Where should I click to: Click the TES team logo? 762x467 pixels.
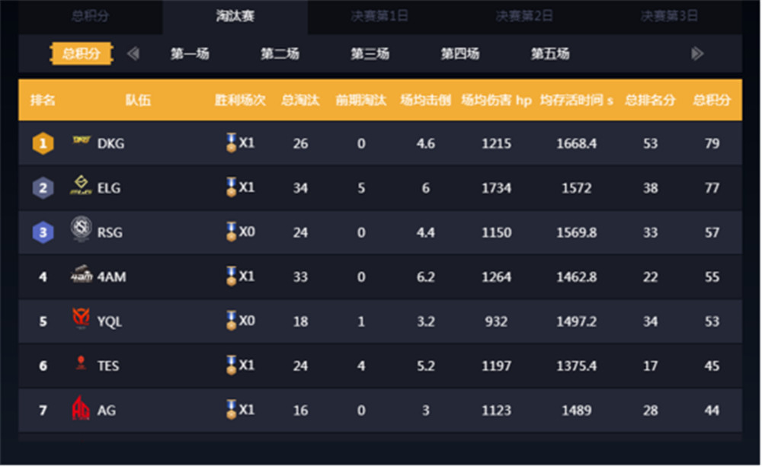[81, 364]
